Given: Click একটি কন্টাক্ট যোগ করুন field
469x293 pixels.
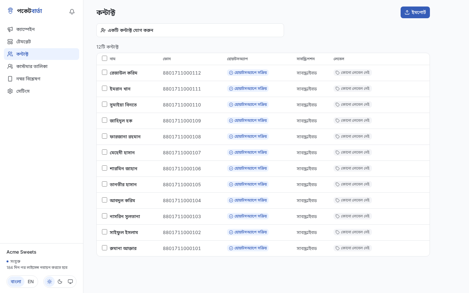Looking at the screenshot, I should (190, 30).
